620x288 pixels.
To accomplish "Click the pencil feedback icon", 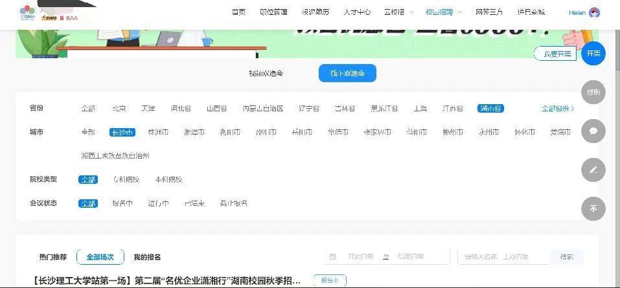I will coord(593,170).
